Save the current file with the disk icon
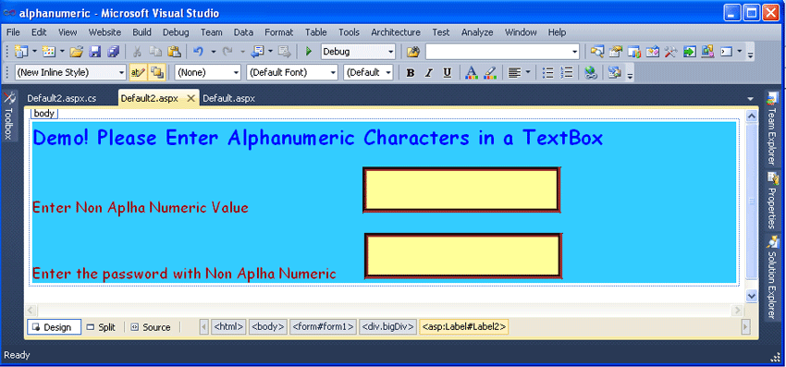786x367 pixels. pyautogui.click(x=95, y=51)
